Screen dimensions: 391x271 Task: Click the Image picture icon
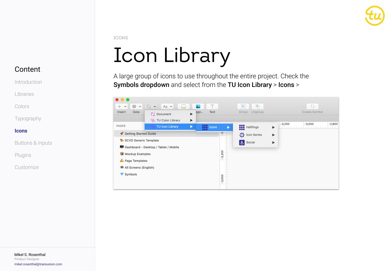coord(198,106)
